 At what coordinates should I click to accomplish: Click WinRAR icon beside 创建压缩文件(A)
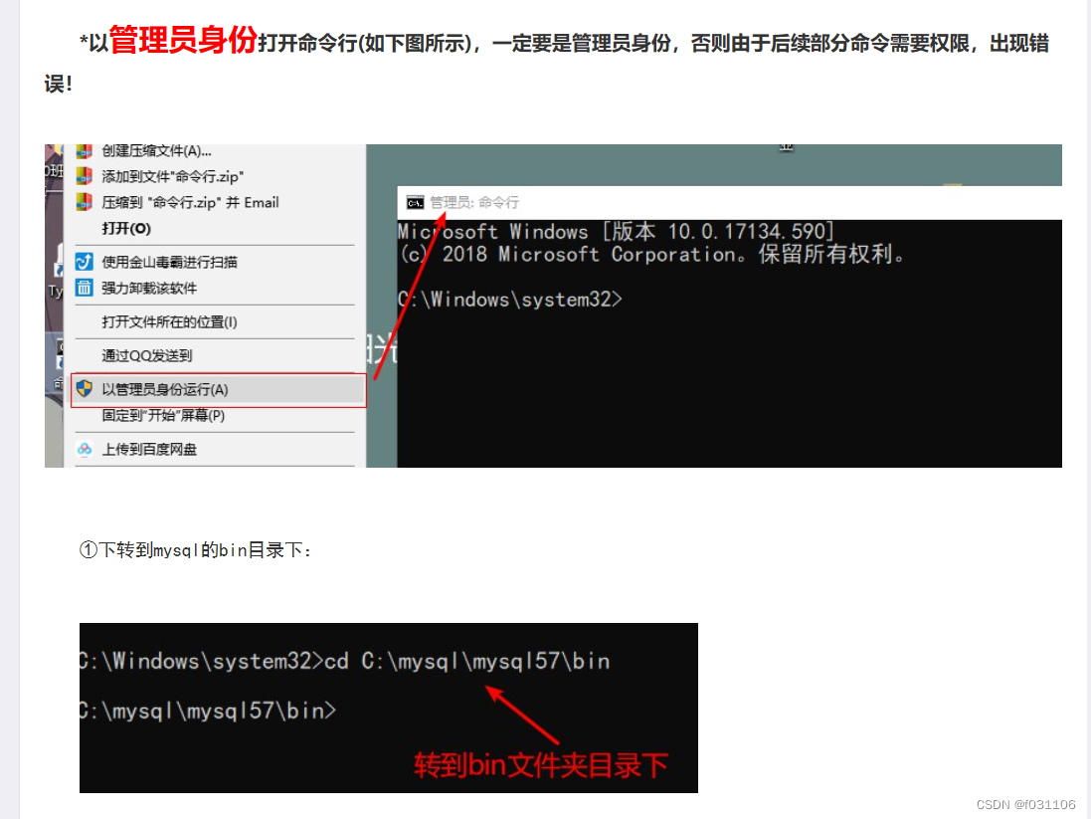tap(85, 150)
